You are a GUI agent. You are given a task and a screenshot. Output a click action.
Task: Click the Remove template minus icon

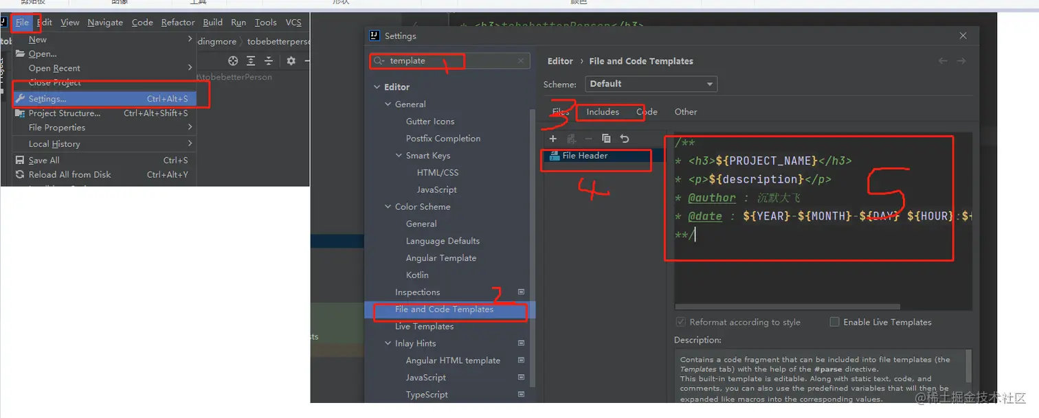tap(588, 139)
